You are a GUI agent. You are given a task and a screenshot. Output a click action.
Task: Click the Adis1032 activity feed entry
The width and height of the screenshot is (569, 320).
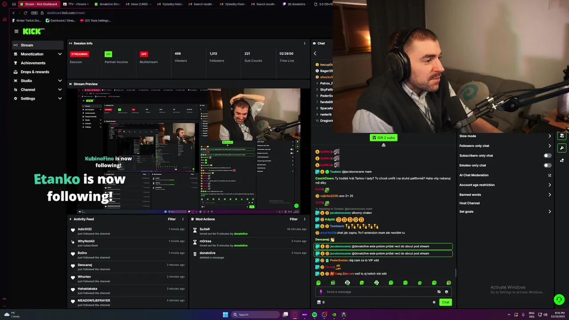[128, 231]
